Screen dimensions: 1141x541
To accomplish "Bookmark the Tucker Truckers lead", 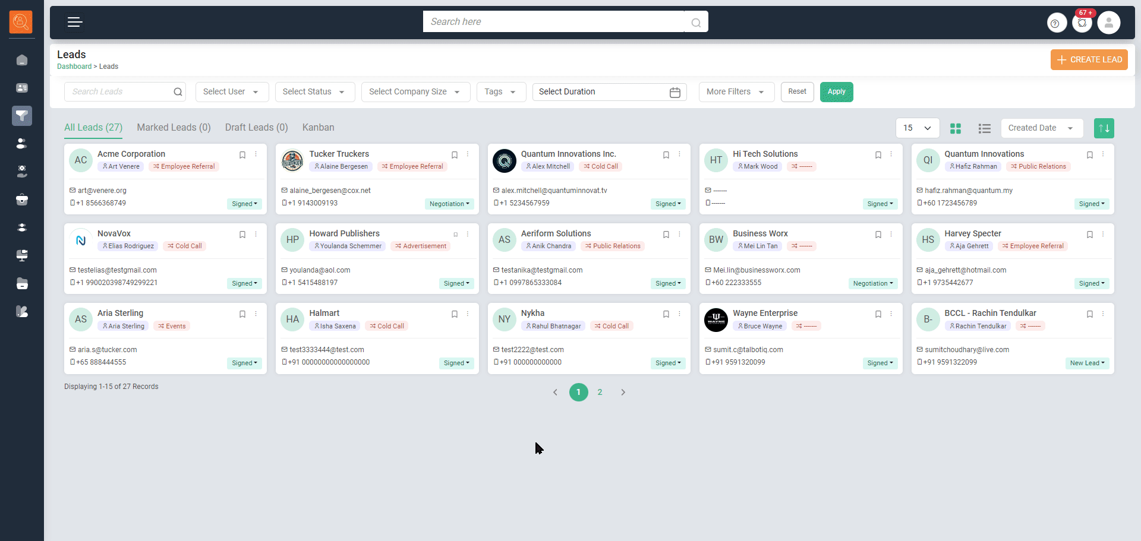I will click(x=455, y=155).
